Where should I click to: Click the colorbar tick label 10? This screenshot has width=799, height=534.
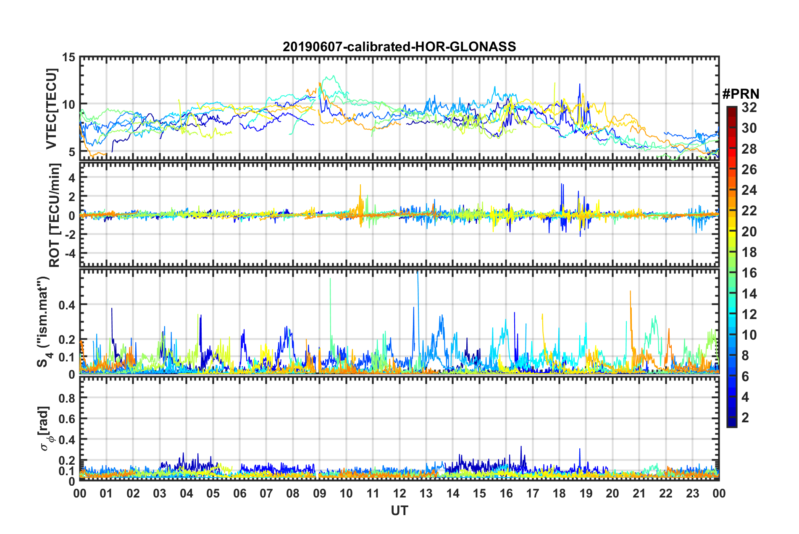(749, 335)
